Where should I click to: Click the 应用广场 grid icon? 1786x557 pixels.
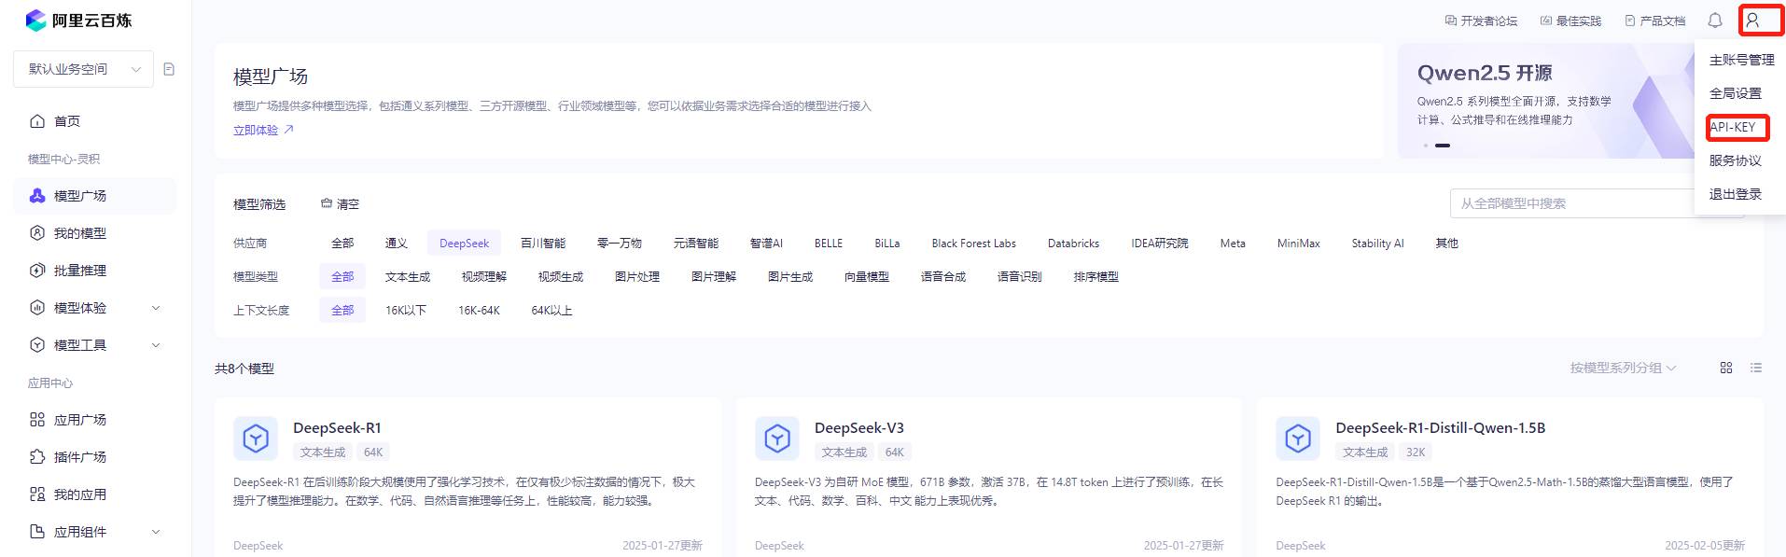click(x=37, y=420)
